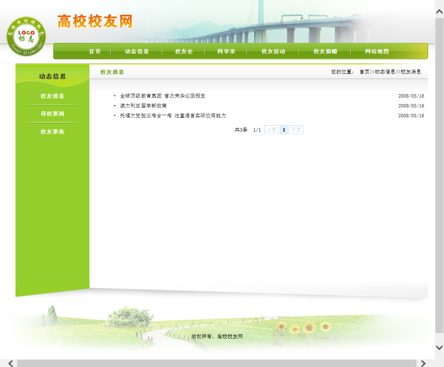Open 母校要闻 from the sidebar

coord(52,114)
